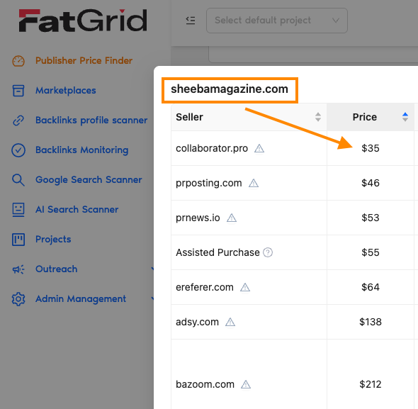Click the Projects board icon
Screen dimensions: 418x409
coord(18,240)
